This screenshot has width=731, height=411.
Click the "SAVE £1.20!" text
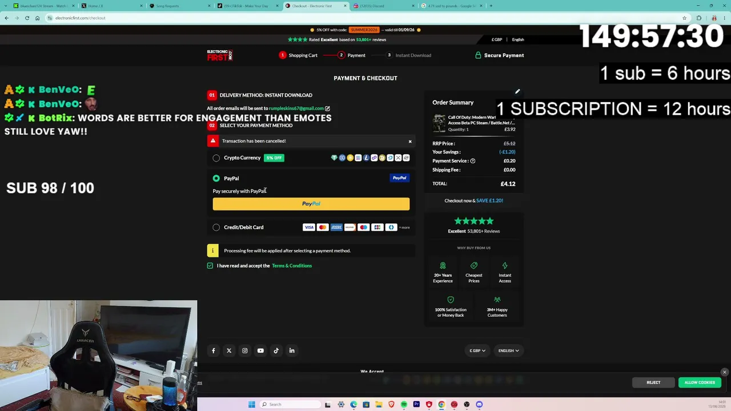pyautogui.click(x=489, y=200)
